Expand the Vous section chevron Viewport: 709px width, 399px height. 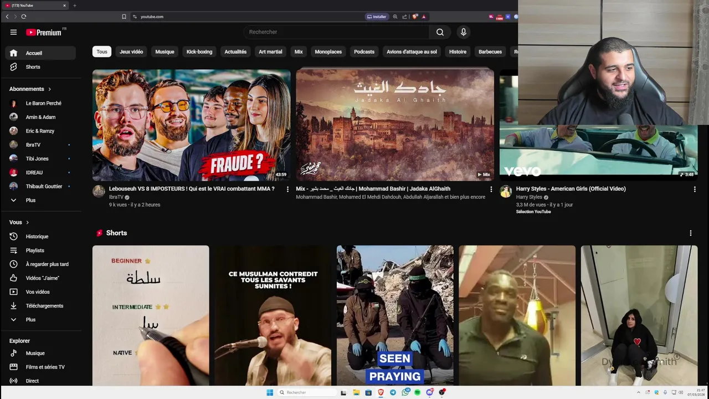27,223
